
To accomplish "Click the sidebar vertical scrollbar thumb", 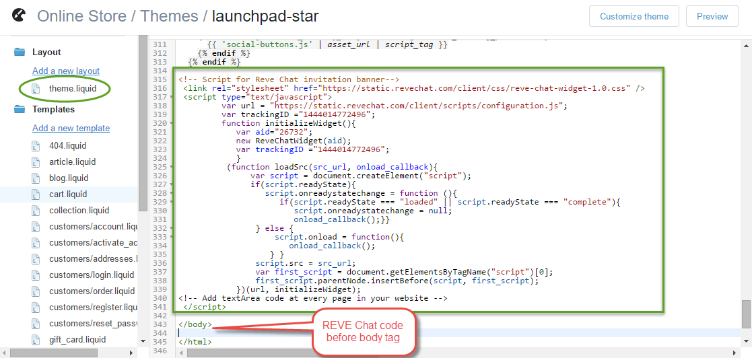I will 143,123.
